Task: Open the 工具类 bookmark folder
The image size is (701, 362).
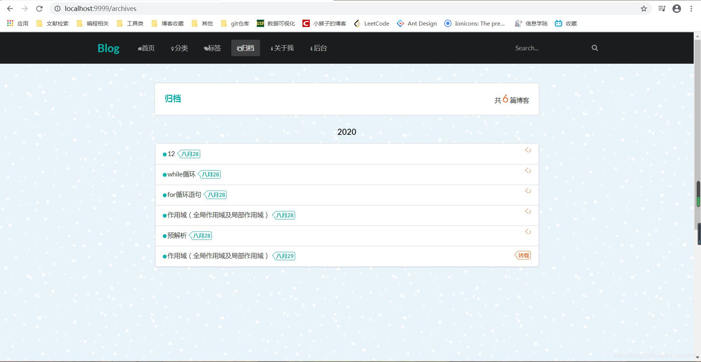Action: (x=130, y=23)
